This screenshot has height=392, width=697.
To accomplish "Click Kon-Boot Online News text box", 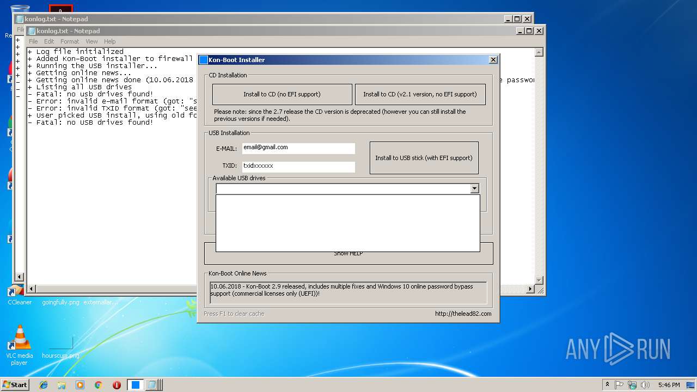I will point(348,292).
